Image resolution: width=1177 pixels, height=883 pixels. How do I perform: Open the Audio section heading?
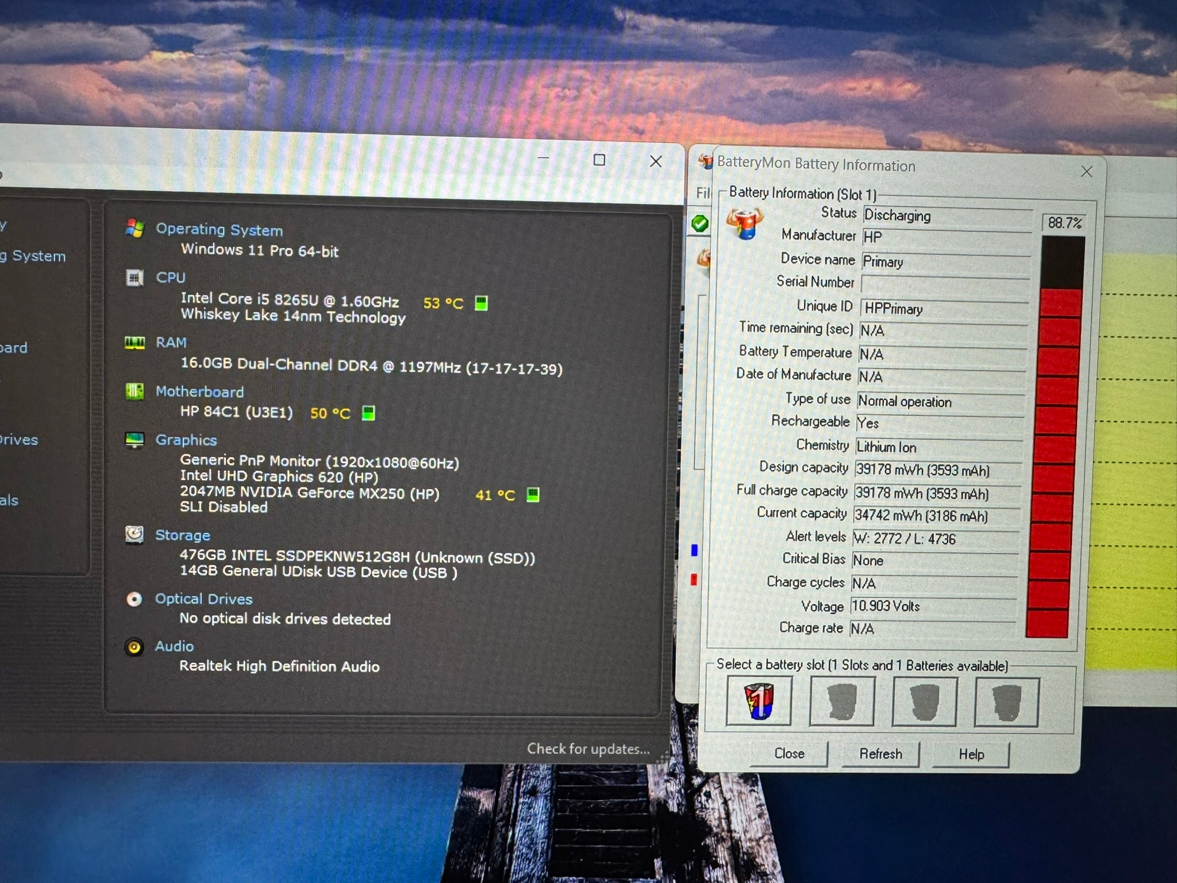(174, 647)
